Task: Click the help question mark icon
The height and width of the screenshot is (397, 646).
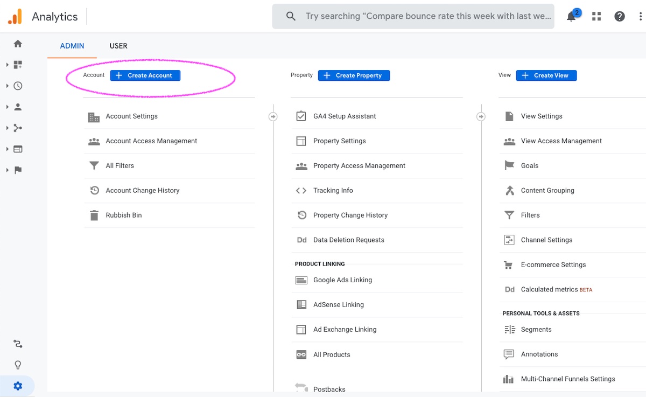Action: (620, 17)
